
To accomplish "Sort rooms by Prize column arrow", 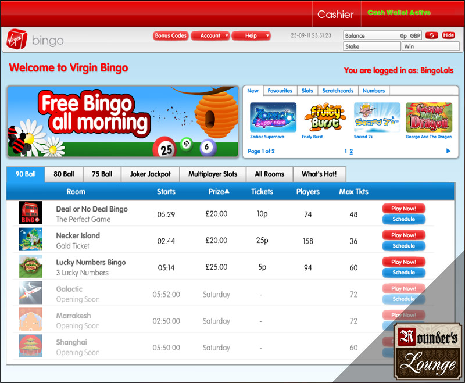I will pos(227,191).
